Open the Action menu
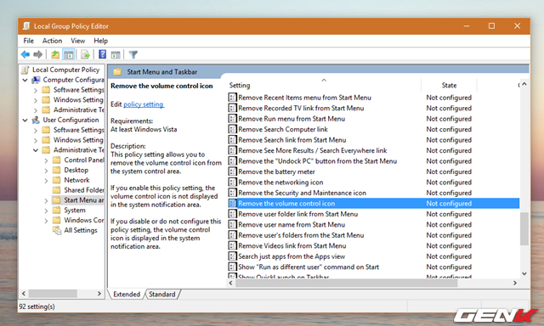The width and height of the screenshot is (544, 326). coord(52,41)
